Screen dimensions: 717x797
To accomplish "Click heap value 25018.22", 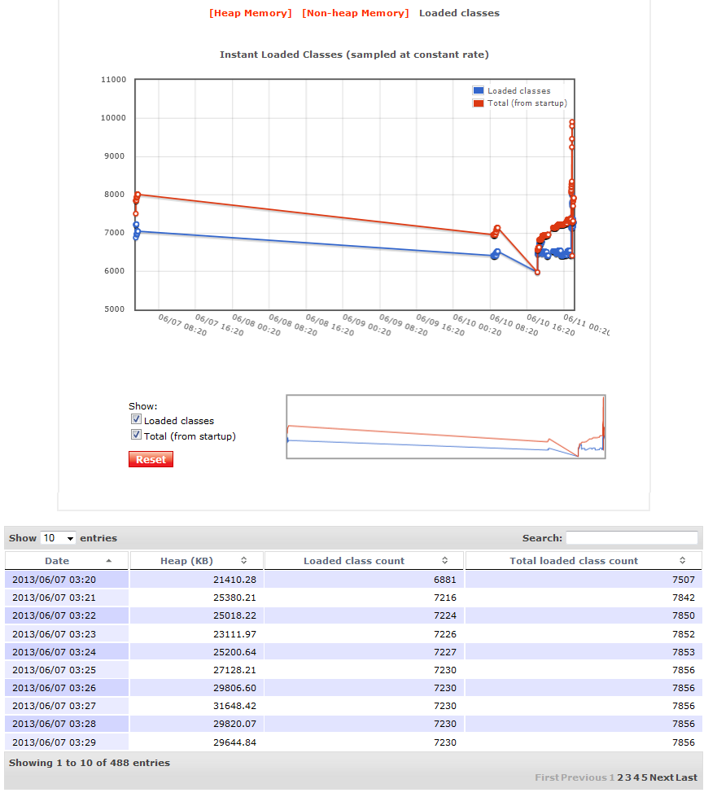I will tap(234, 615).
